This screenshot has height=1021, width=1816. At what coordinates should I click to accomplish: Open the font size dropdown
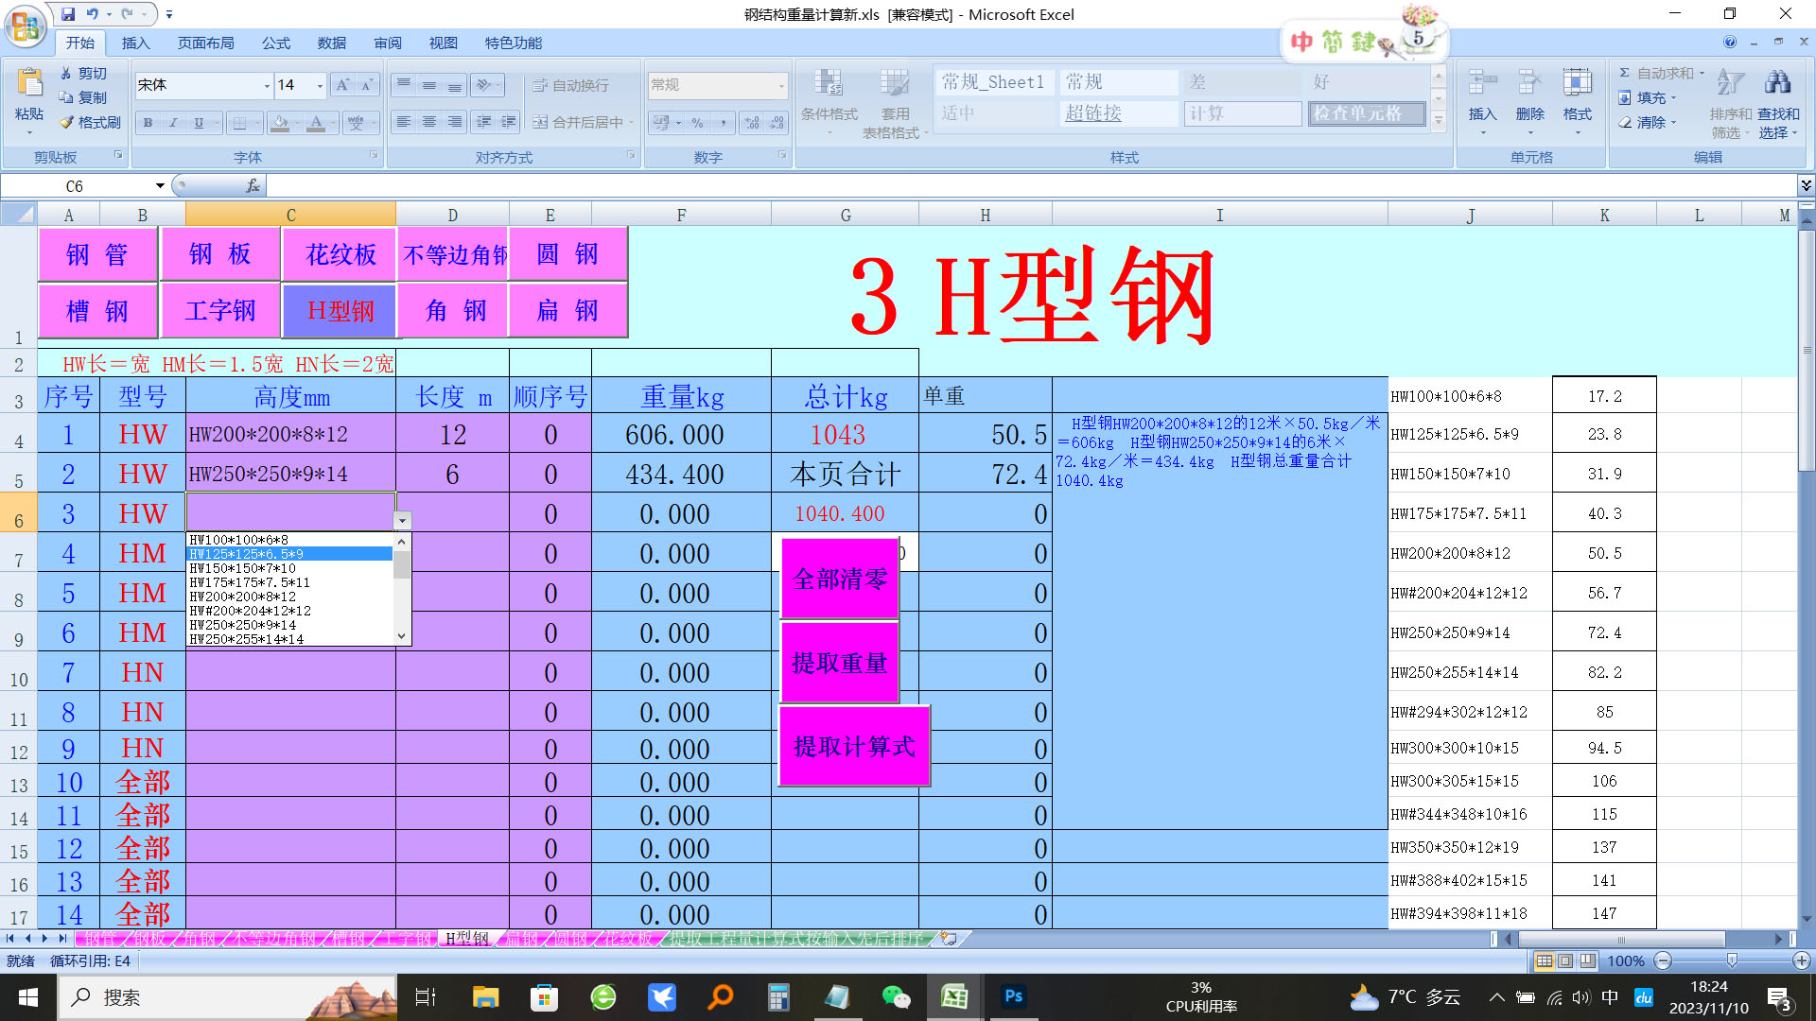coord(320,85)
